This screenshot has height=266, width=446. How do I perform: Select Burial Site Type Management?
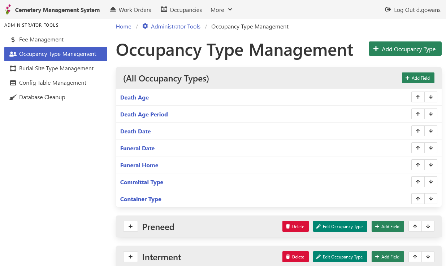[x=56, y=68]
